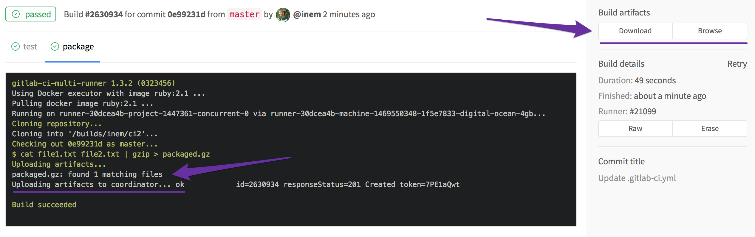Click the gitlab-ci-multi-runner version line in the log
This screenshot has height=237, width=755.
pos(93,83)
